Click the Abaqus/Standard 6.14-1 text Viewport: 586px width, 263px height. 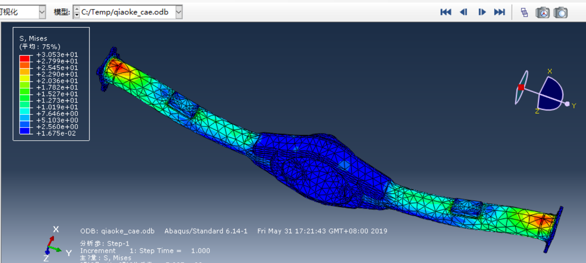pos(206,231)
